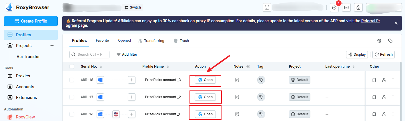Screen dimensions: 405x121
Task: Check the ADM-16 row checkbox
Action: click(x=72, y=114)
